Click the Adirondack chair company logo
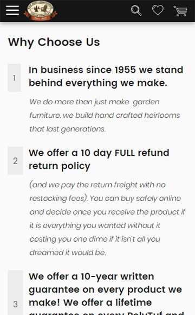 [41, 10]
